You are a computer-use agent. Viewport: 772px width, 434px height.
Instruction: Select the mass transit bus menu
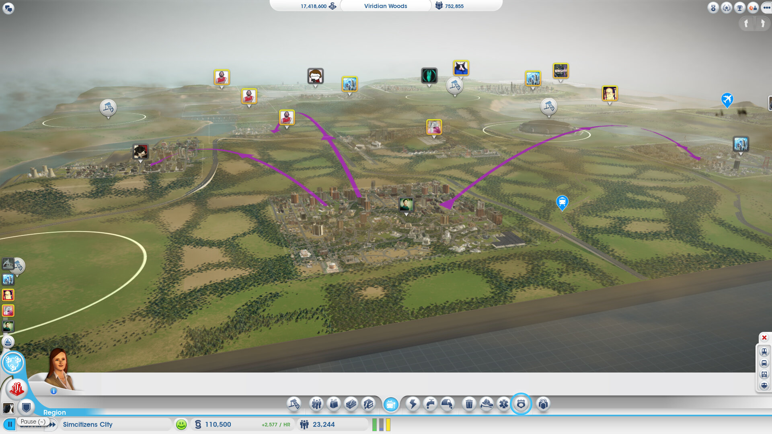coord(391,404)
